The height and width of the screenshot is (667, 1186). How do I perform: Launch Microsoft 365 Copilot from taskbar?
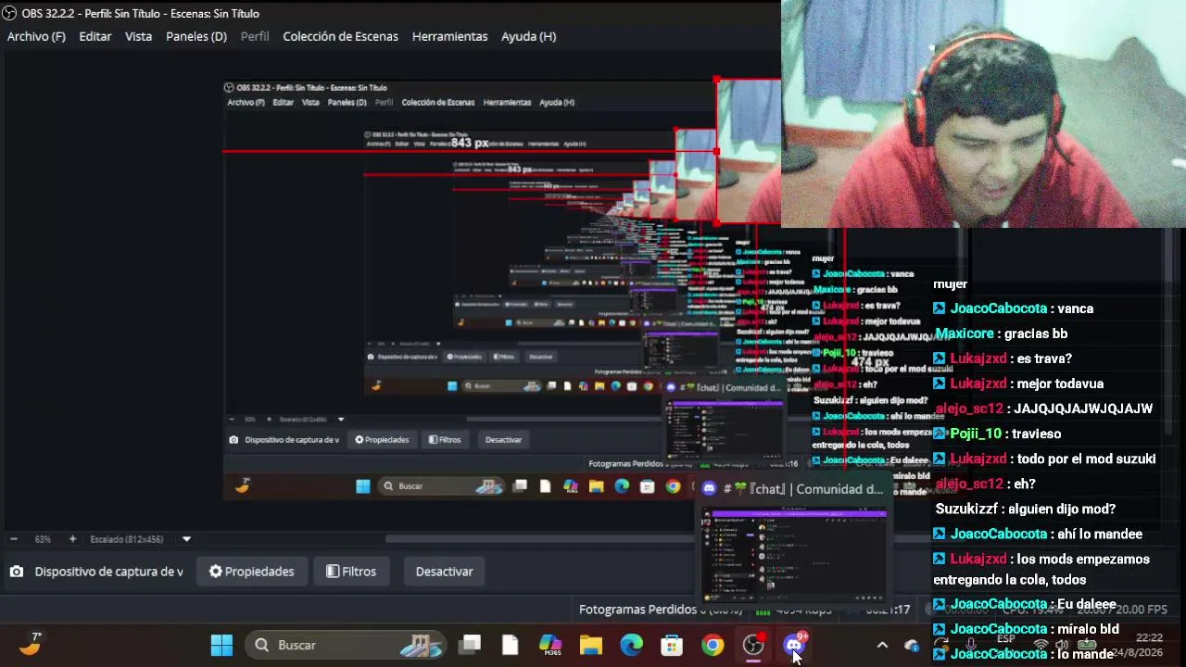click(550, 645)
